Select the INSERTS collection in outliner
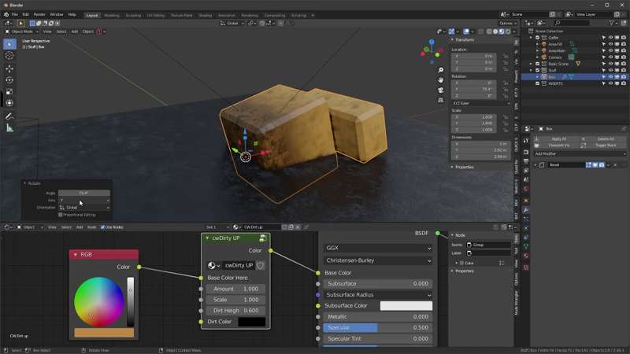630x354 pixels. [x=556, y=83]
